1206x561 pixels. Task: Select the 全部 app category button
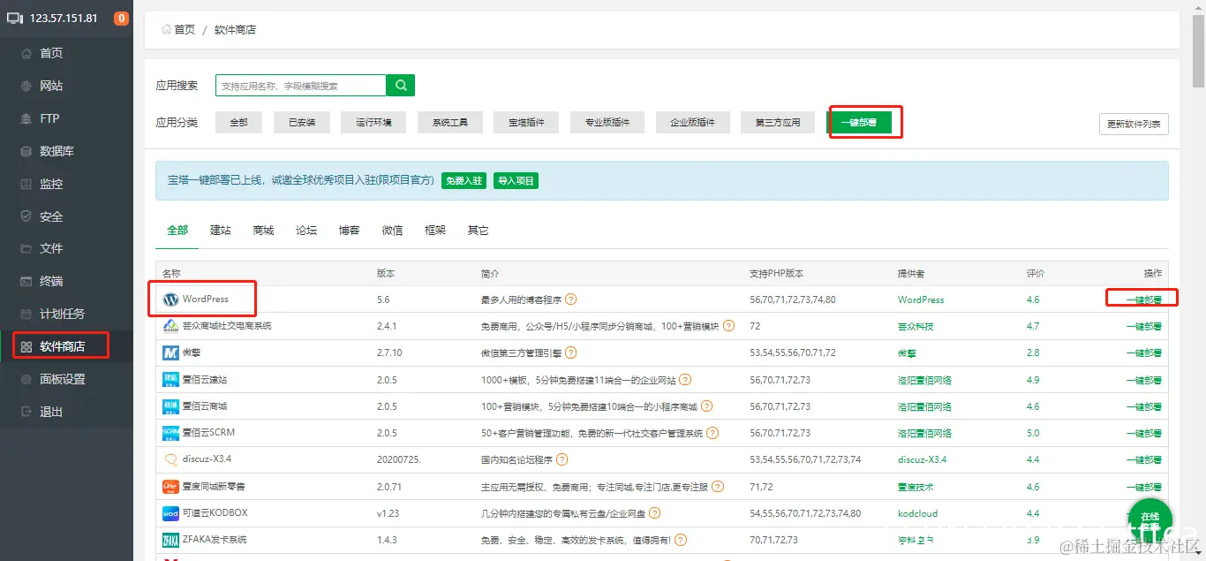[238, 123]
